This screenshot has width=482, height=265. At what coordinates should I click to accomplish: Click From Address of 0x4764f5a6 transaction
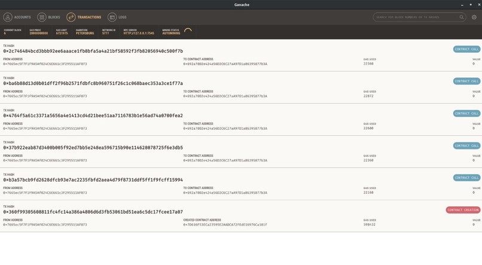tap(45, 129)
